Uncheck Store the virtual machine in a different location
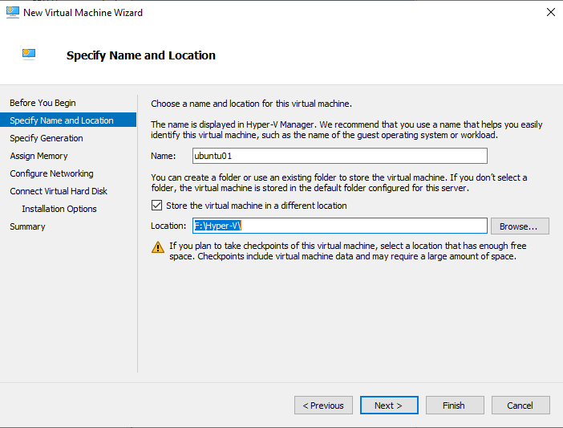The width and height of the screenshot is (563, 428). 156,206
